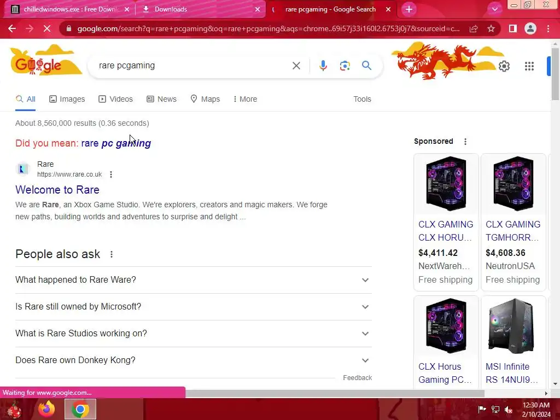Submit search with magnifier icon
Image resolution: width=560 pixels, height=420 pixels.
366,66
